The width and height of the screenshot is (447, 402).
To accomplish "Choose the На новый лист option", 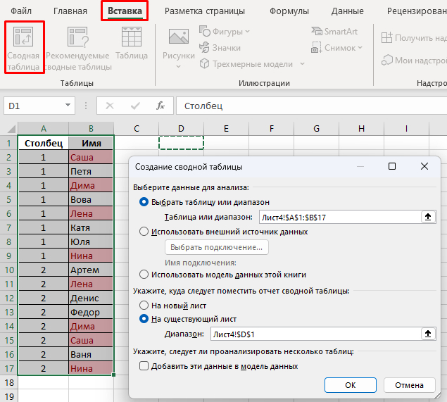I will tap(144, 305).
